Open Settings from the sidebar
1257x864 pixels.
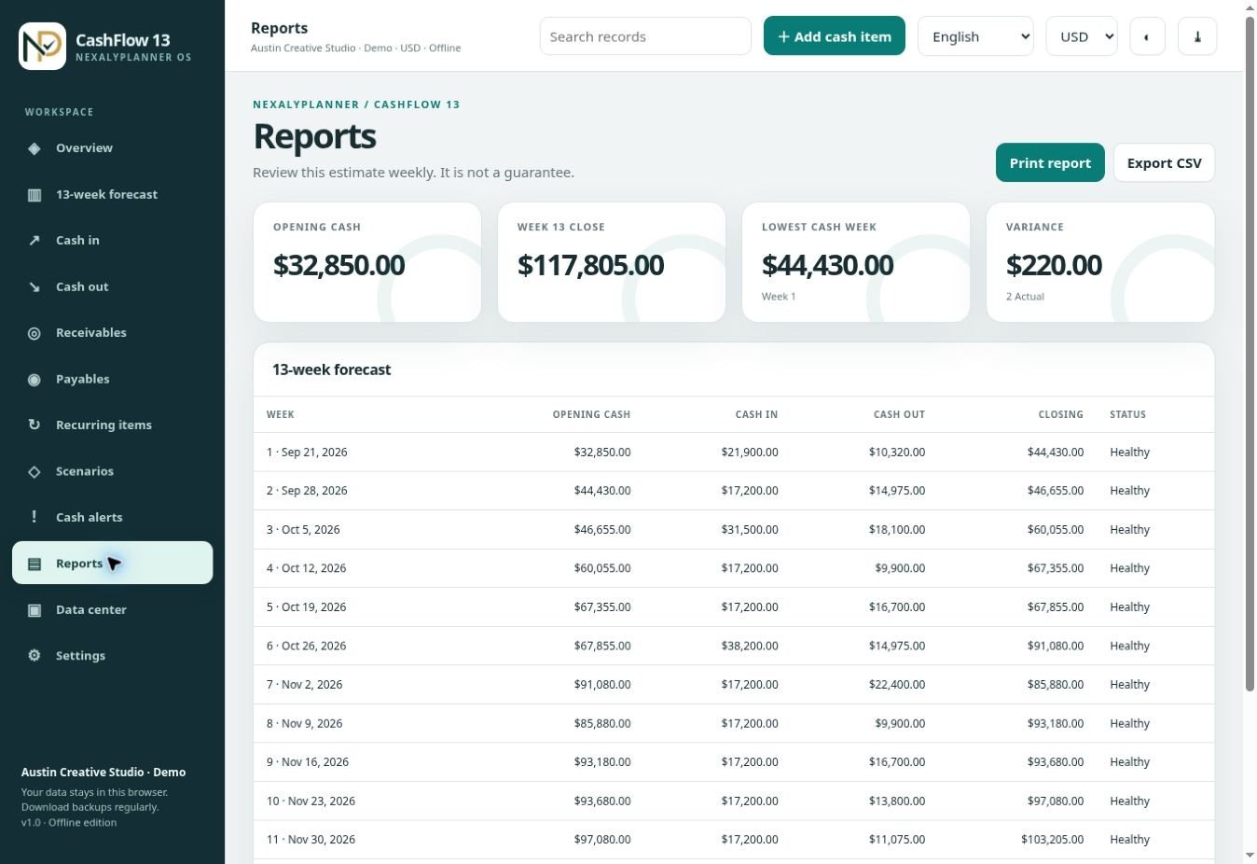click(112, 655)
